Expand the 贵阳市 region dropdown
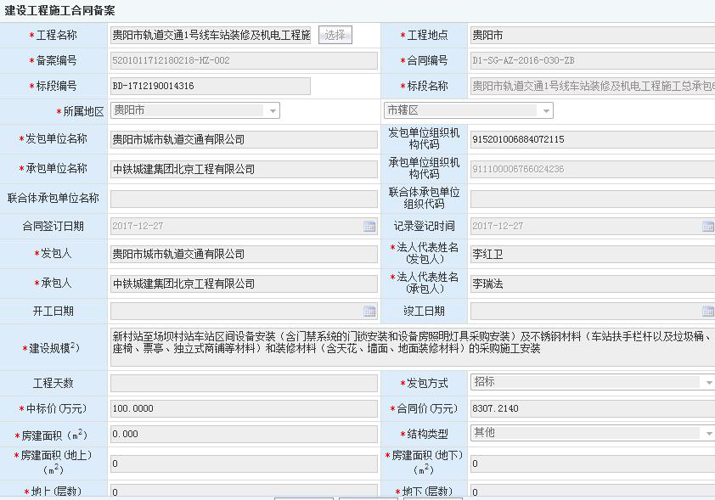 [x=272, y=111]
